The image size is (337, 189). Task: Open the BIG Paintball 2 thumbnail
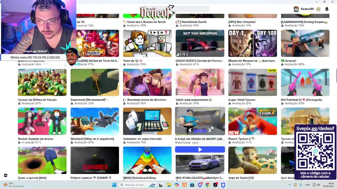(305, 82)
